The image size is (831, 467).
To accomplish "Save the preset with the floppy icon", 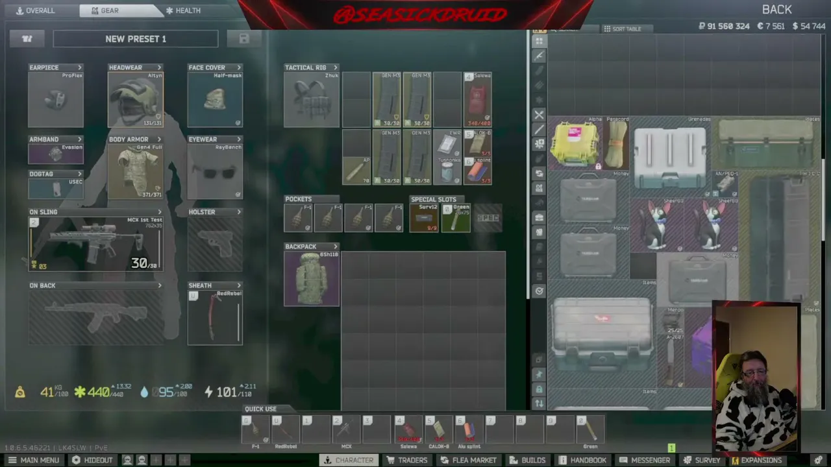I will click(244, 39).
